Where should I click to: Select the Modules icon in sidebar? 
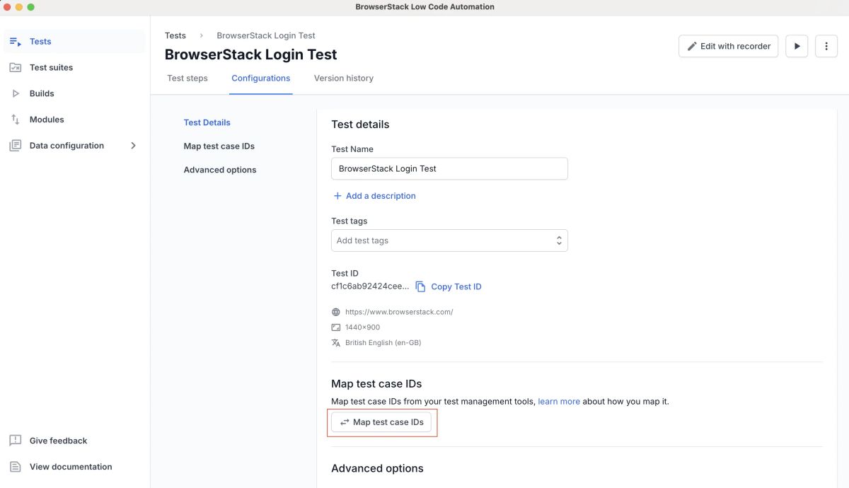pos(15,120)
